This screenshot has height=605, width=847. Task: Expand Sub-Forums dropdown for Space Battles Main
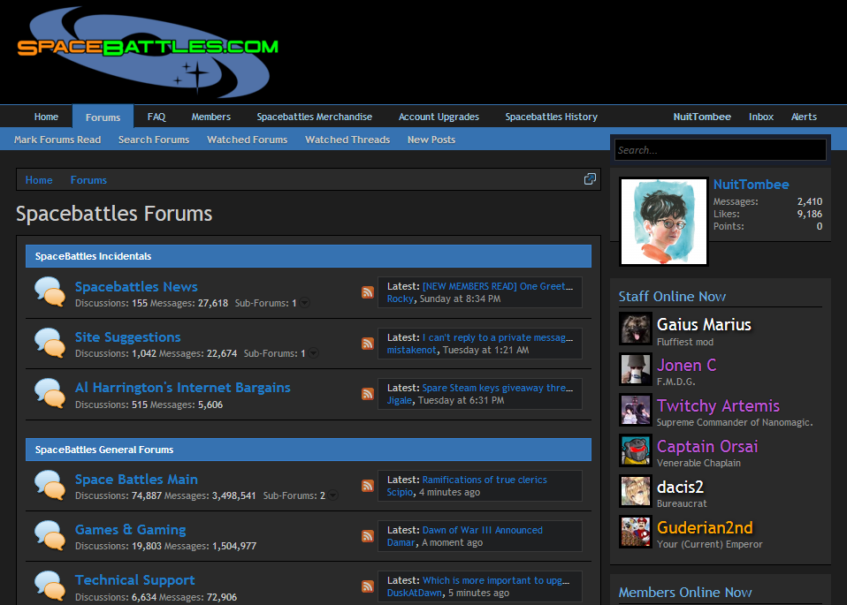click(x=333, y=495)
